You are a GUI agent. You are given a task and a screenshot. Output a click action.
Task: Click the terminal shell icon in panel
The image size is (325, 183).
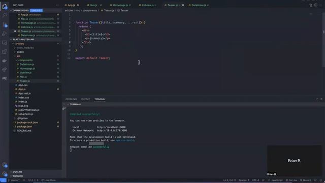click(64, 108)
